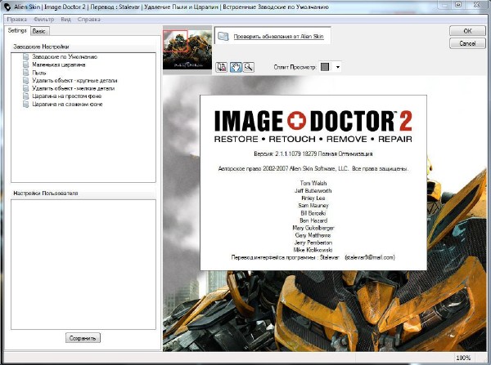
Task: Open the Правка menu
Action: coord(16,18)
